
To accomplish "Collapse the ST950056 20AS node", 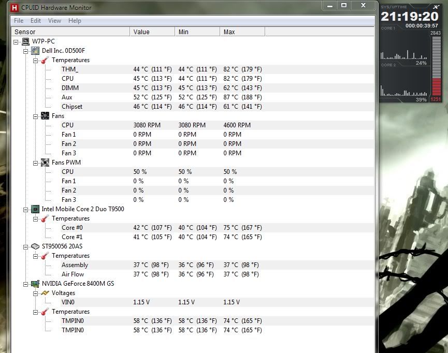I will 26,247.
